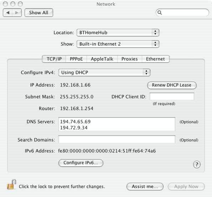Click the search magnifier icon
Viewport: 212px width, 197px height.
point(160,12)
